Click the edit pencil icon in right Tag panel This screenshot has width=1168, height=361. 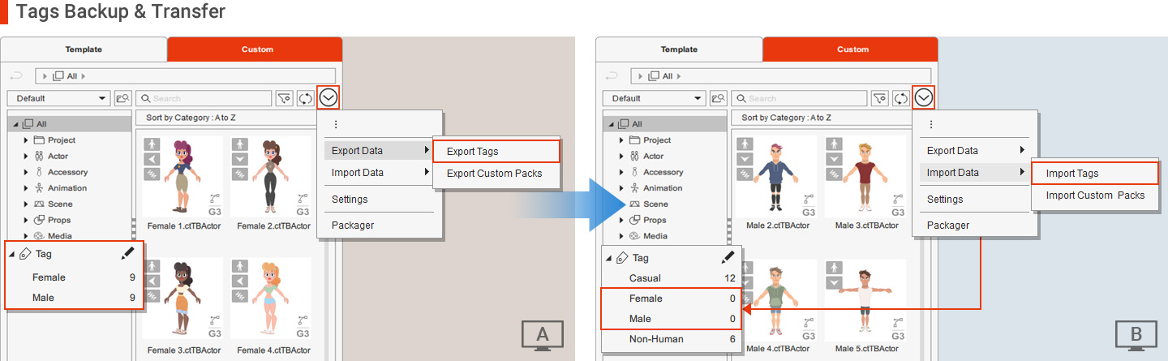[728, 258]
